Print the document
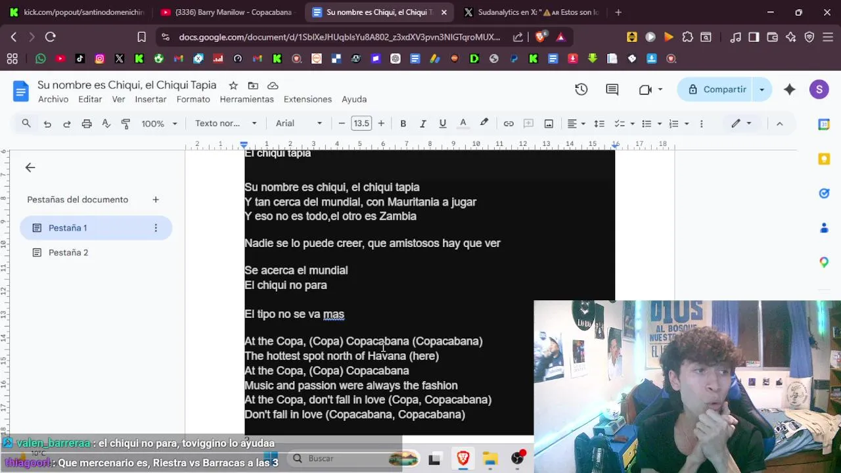This screenshot has height=473, width=841. coord(87,124)
